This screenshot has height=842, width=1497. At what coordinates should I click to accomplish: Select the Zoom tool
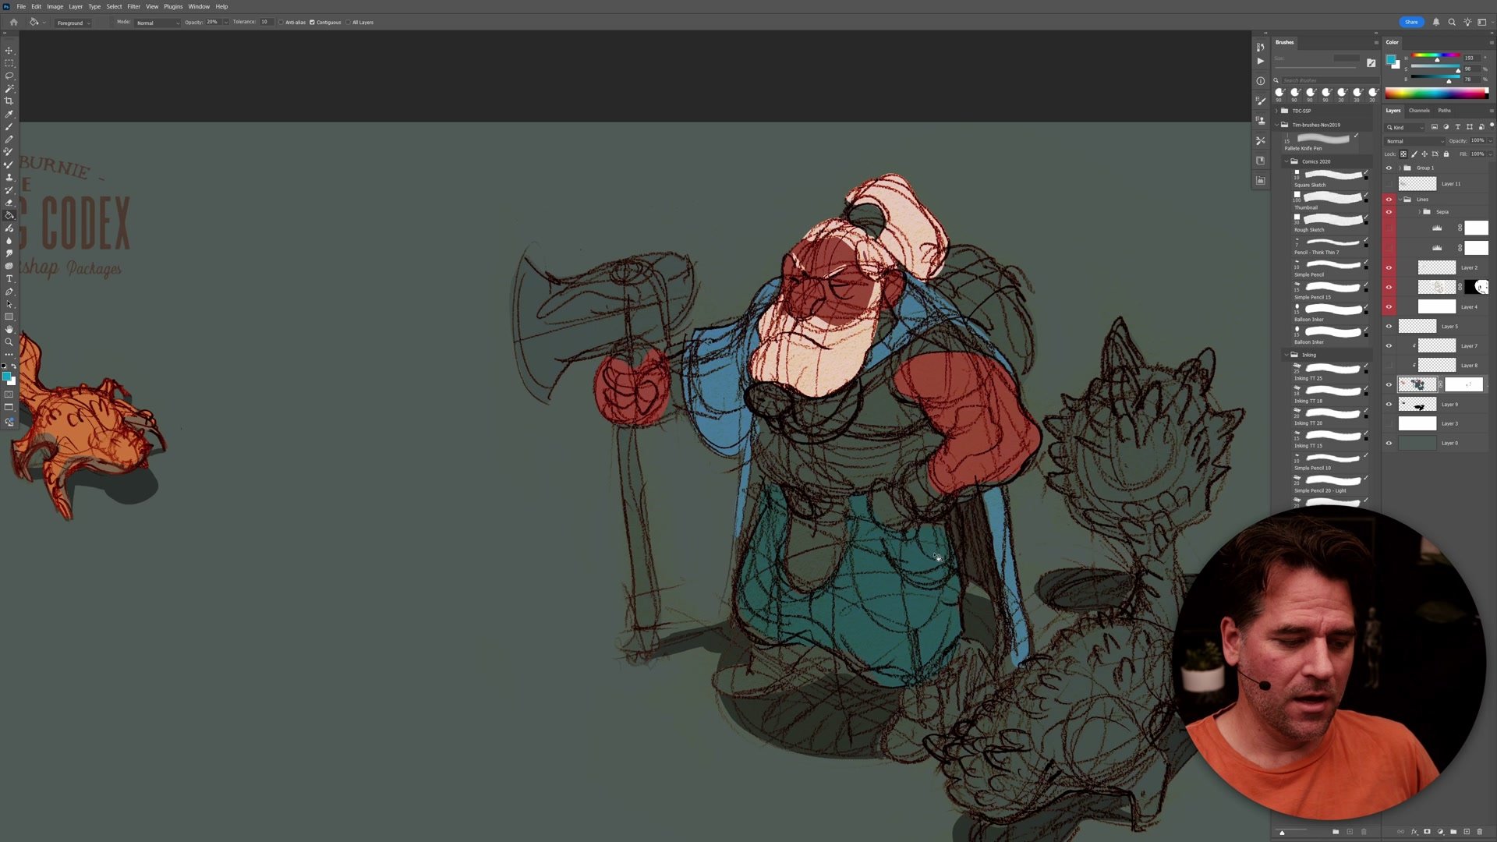9,342
